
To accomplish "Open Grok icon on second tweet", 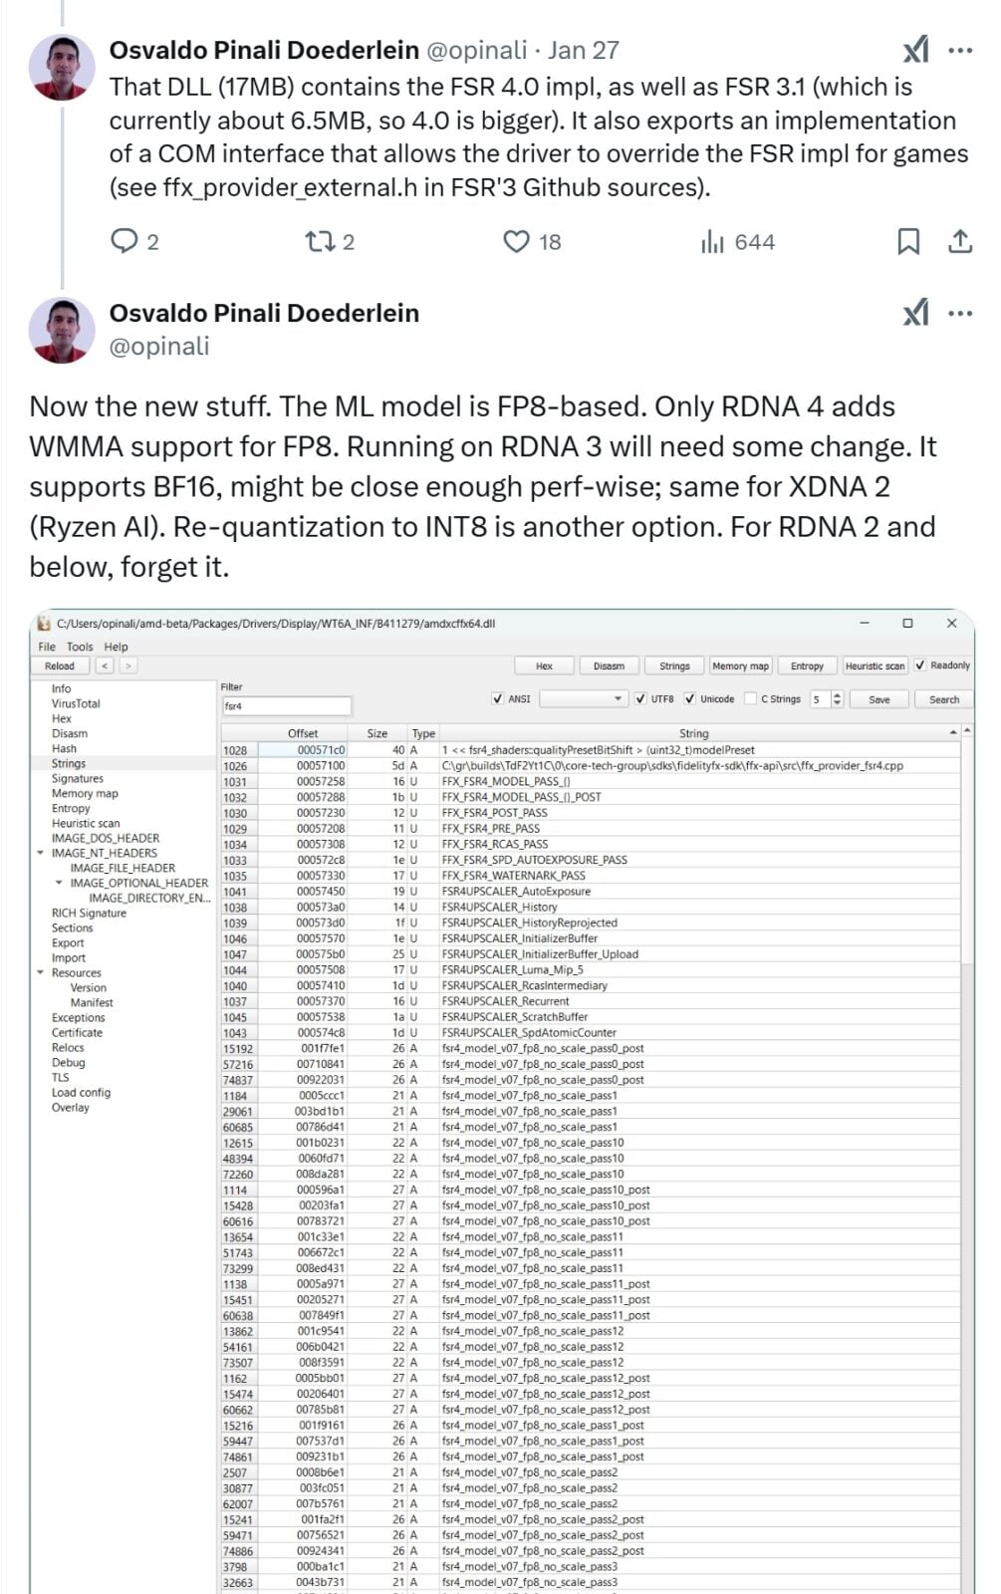I will click(915, 314).
